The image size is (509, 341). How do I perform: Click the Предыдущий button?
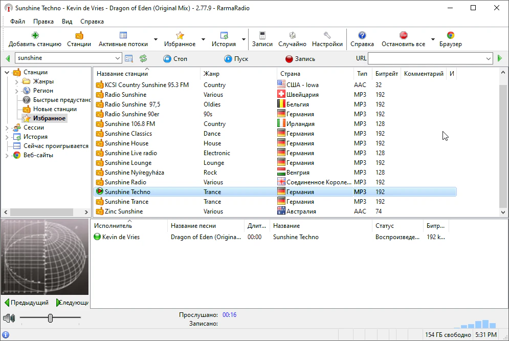point(27,303)
